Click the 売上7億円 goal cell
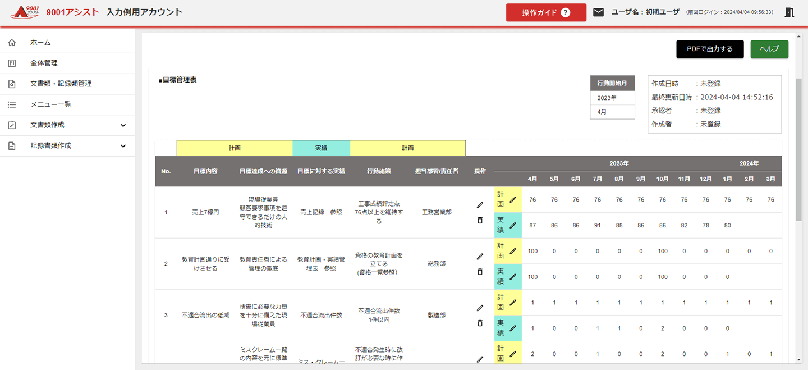 click(205, 212)
